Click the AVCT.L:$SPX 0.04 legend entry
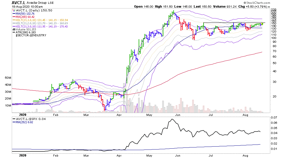Screen dimensions: 282x158 pyautogui.click(x=29, y=119)
